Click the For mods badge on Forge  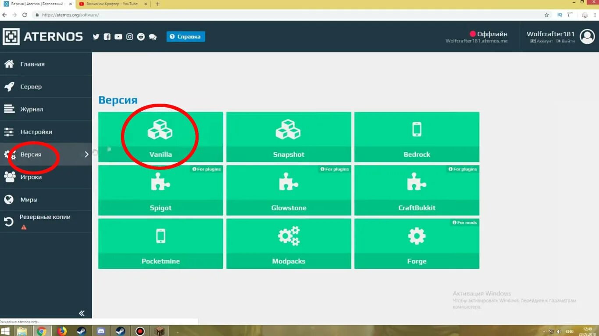tap(464, 223)
